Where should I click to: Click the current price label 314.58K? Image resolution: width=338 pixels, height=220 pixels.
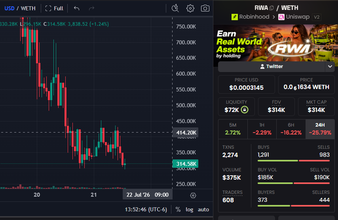point(185,164)
